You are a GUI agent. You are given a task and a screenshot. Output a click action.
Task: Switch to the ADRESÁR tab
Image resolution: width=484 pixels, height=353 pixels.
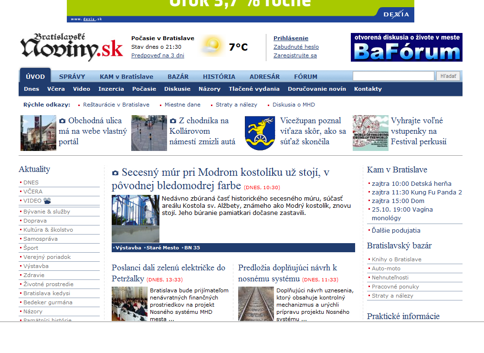tap(265, 76)
